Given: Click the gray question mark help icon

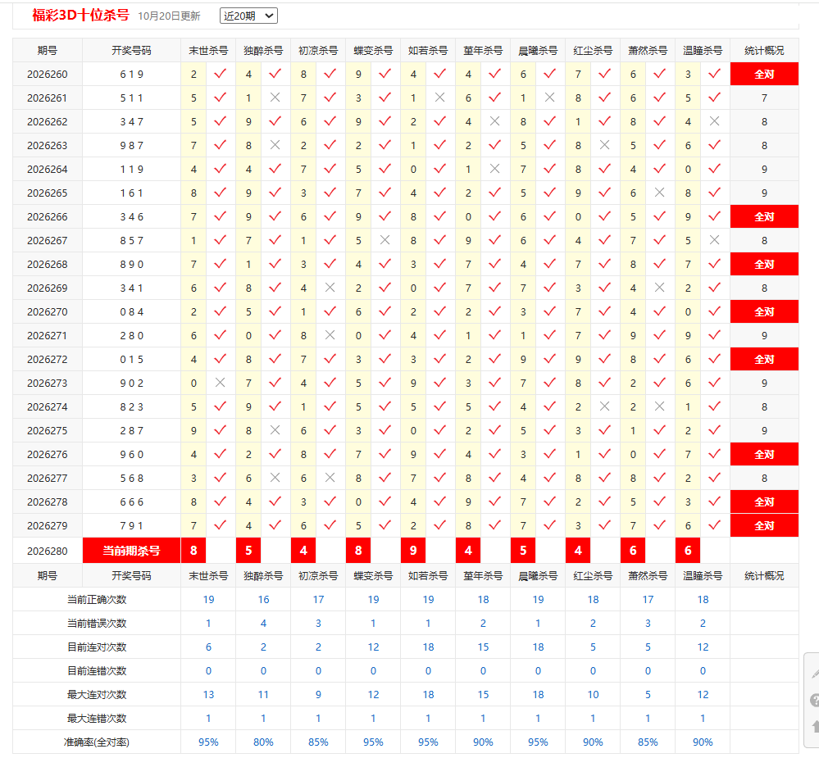Looking at the screenshot, I should tap(814, 700).
